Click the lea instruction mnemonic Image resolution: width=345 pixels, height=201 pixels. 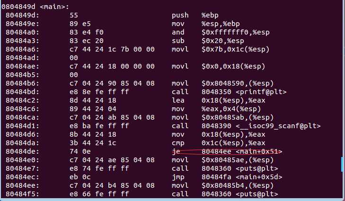tap(177, 100)
